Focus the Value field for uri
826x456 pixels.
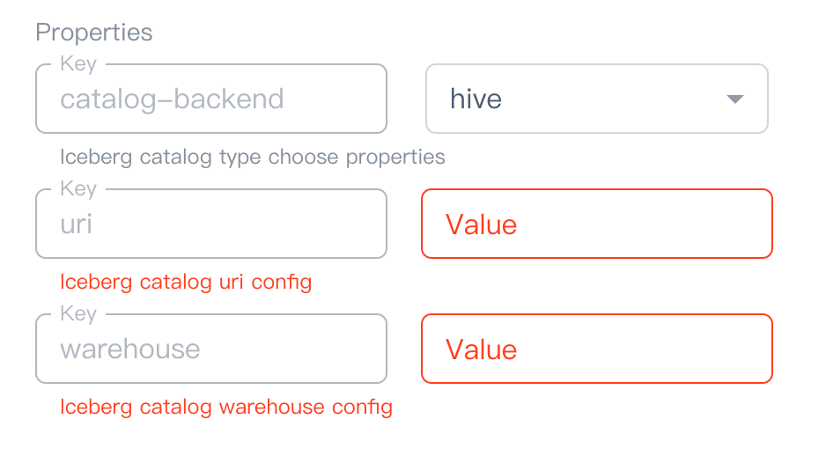coord(616,224)
